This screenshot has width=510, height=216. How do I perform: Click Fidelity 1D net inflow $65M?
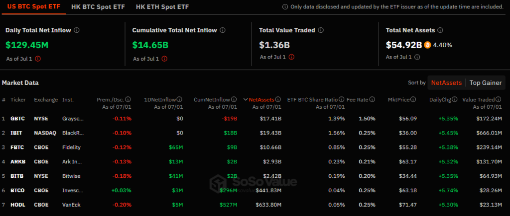(x=176, y=147)
